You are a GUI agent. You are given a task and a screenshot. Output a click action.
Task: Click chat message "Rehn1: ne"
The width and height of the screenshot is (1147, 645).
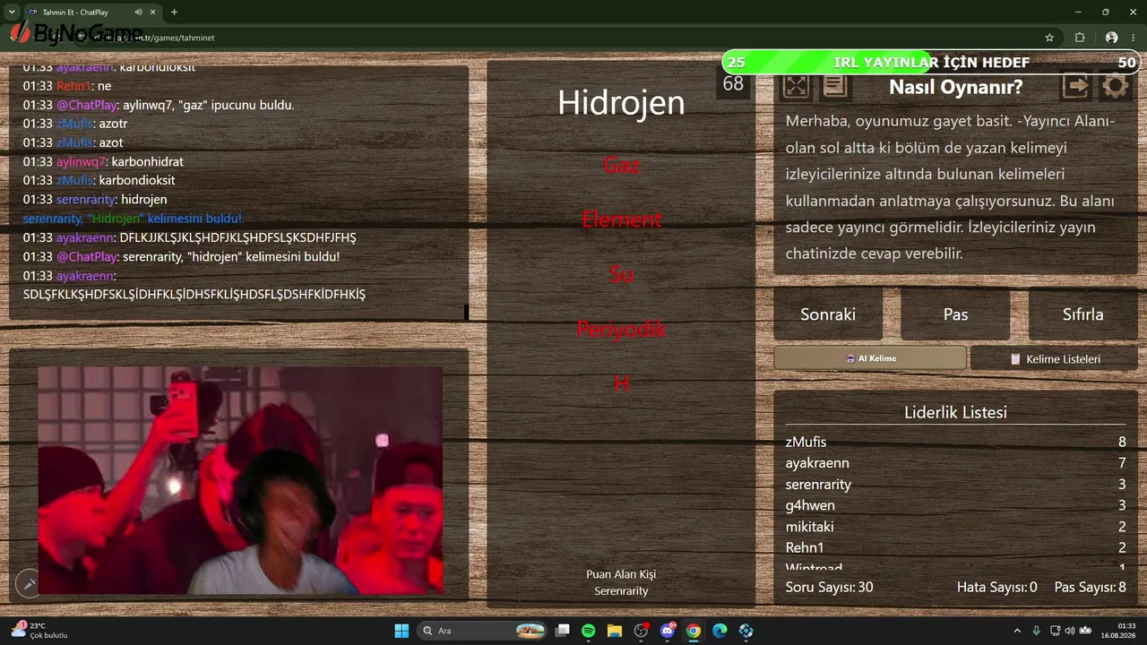pos(67,86)
